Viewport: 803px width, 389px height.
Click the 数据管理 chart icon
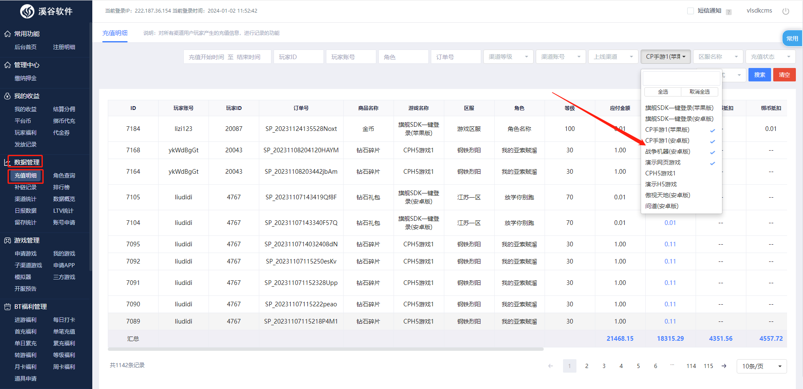7,162
